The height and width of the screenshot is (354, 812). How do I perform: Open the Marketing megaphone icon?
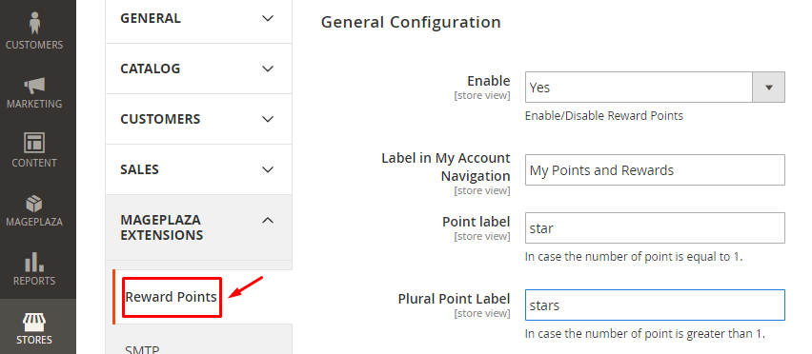point(34,86)
